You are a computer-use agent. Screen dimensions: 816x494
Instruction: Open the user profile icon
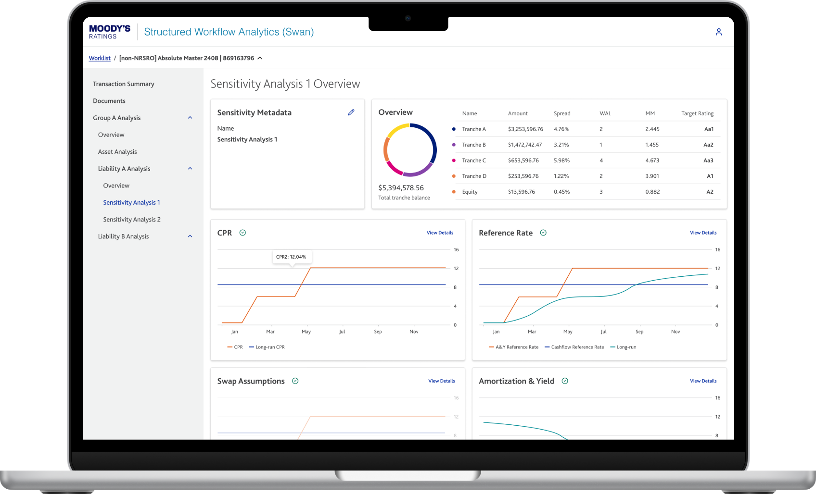pyautogui.click(x=718, y=32)
